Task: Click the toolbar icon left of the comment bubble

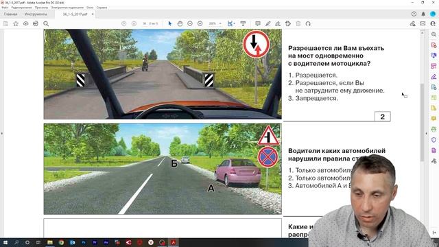Action: click(243, 24)
